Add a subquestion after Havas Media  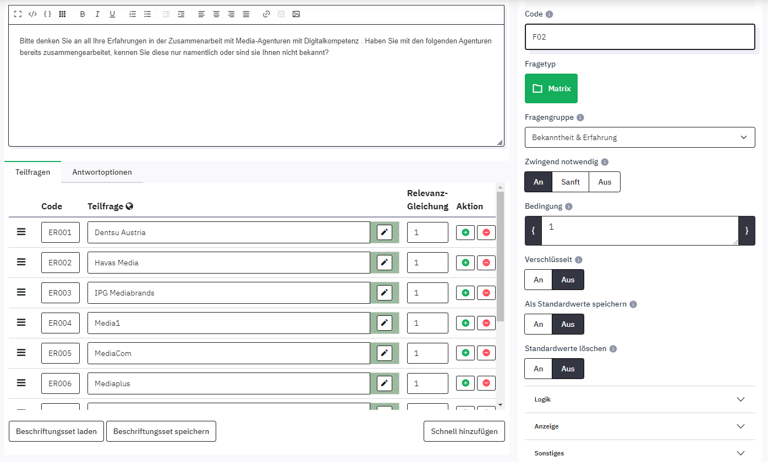pos(465,263)
